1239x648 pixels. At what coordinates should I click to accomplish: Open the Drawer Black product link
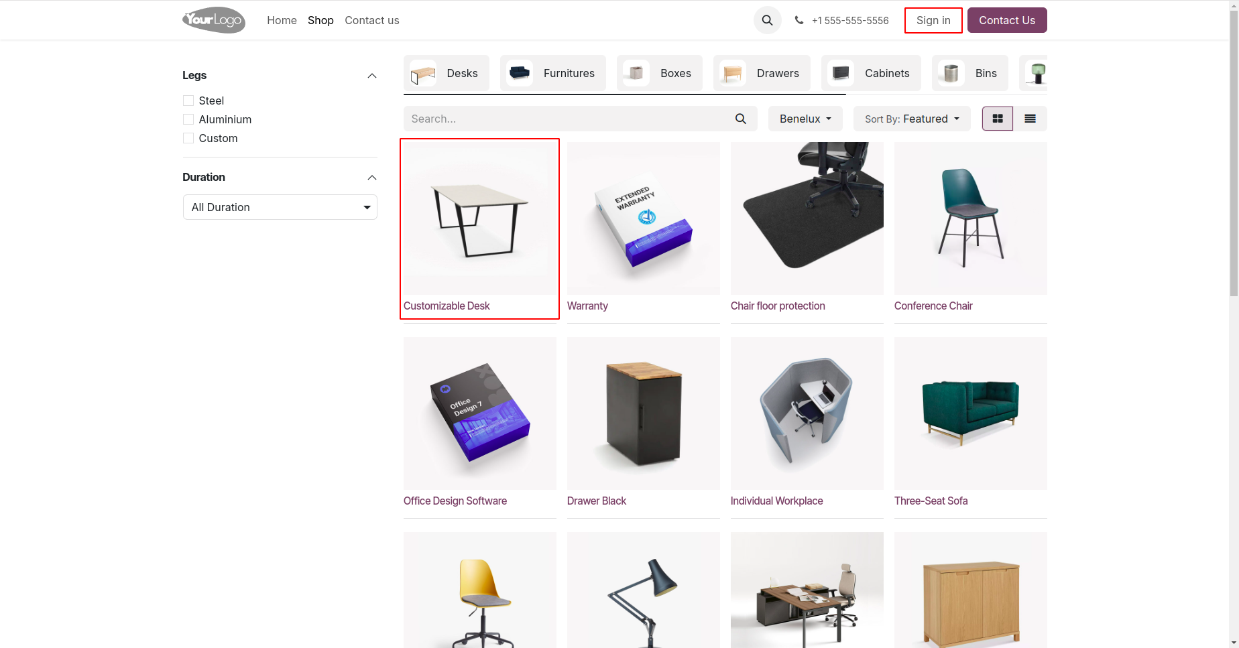tap(597, 501)
